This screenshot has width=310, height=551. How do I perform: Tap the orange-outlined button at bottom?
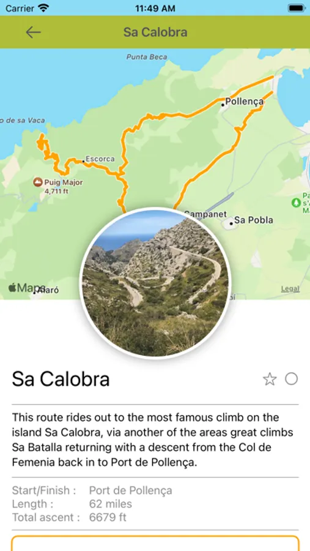[x=155, y=543]
